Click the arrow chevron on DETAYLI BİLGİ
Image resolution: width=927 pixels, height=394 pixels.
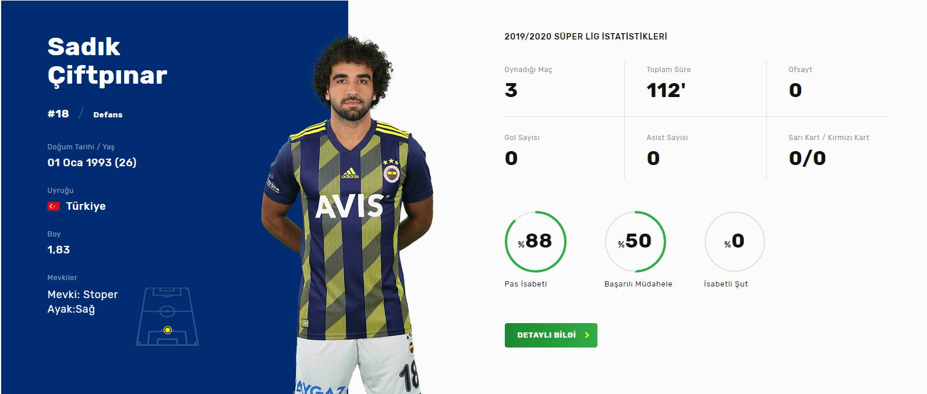pyautogui.click(x=587, y=335)
